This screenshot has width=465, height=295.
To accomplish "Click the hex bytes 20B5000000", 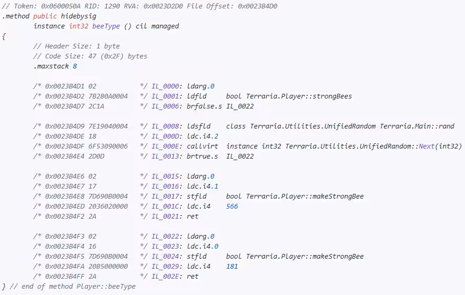I will [108, 267].
